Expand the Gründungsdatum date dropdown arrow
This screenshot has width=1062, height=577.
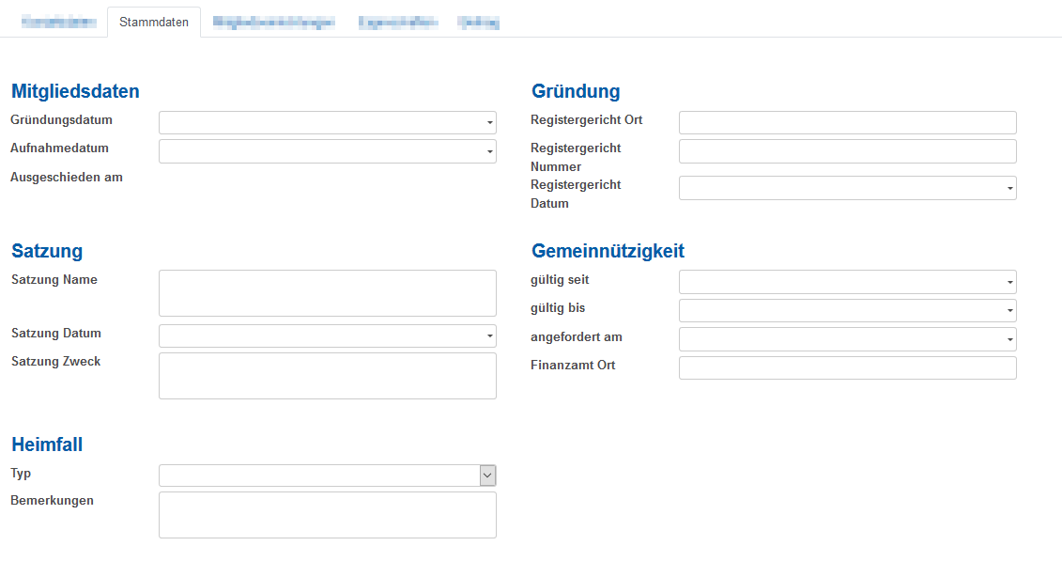489,123
